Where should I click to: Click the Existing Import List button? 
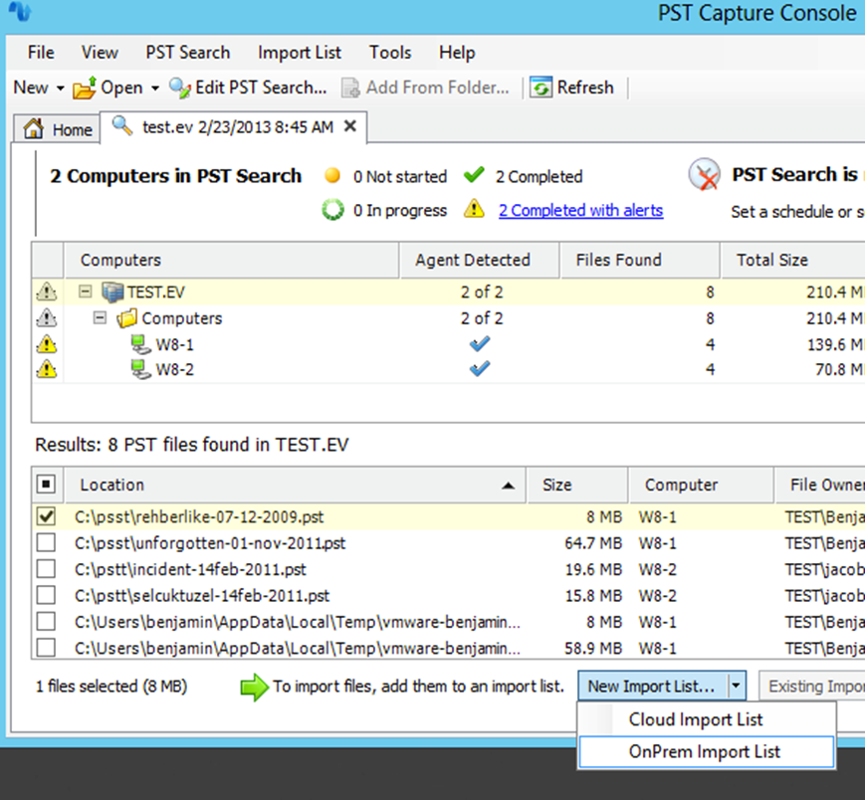(811, 687)
